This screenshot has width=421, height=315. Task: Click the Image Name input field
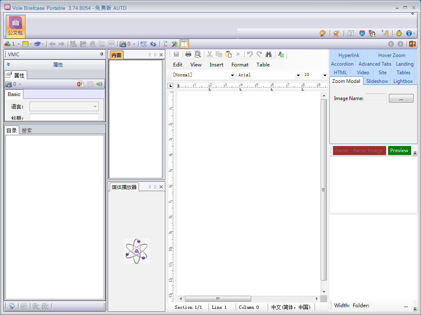click(x=376, y=98)
